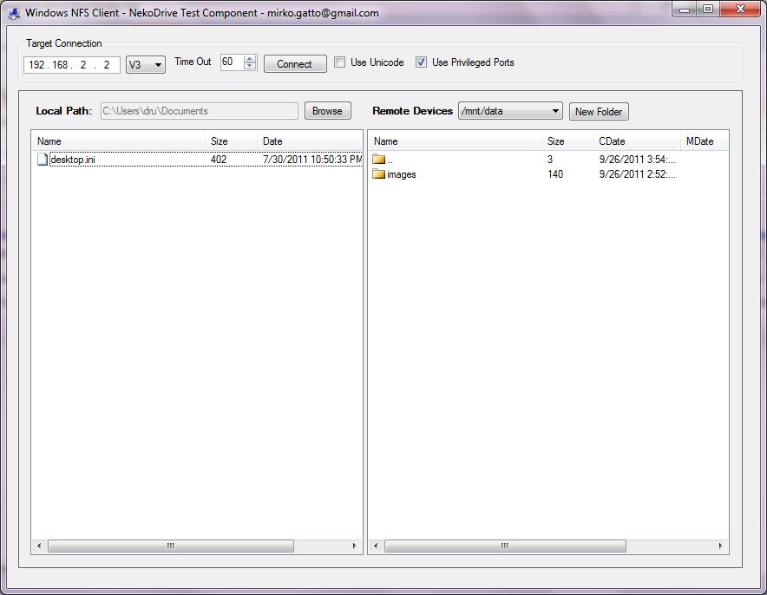The height and width of the screenshot is (595, 767).
Task: Click the Local Path text field
Action: (199, 111)
